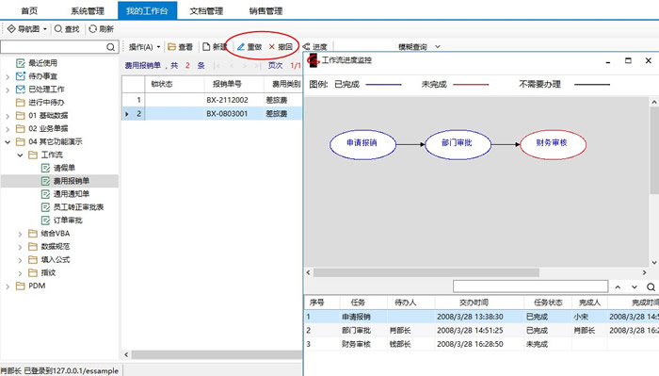Click the 撤回 red X icon

pos(271,47)
